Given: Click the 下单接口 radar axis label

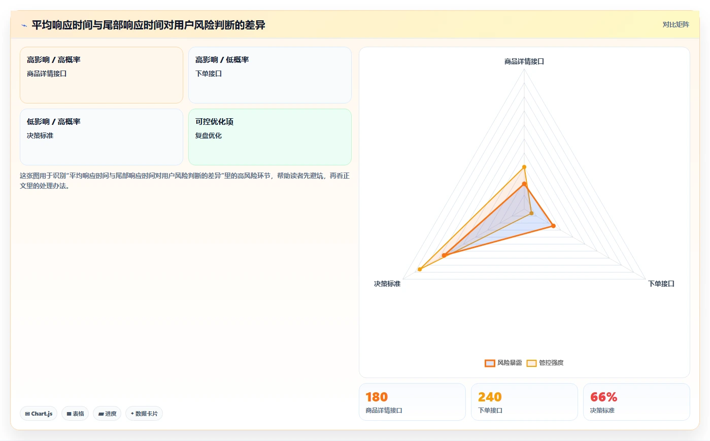Looking at the screenshot, I should (x=661, y=284).
